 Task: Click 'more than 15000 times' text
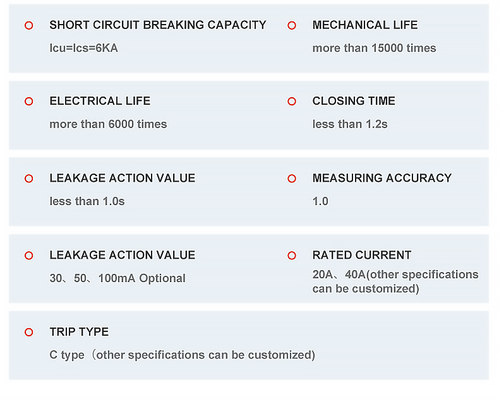[374, 48]
